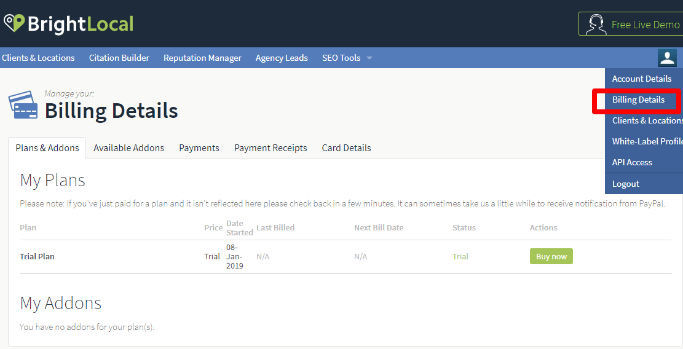The height and width of the screenshot is (349, 683).
Task: Open the Citation Builder menu item
Action: [119, 58]
